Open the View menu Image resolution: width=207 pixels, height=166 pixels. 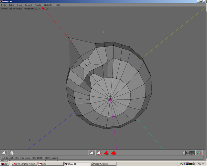(19, 5)
